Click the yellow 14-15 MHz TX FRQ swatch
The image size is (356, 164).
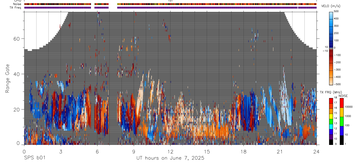[x=331, y=116]
